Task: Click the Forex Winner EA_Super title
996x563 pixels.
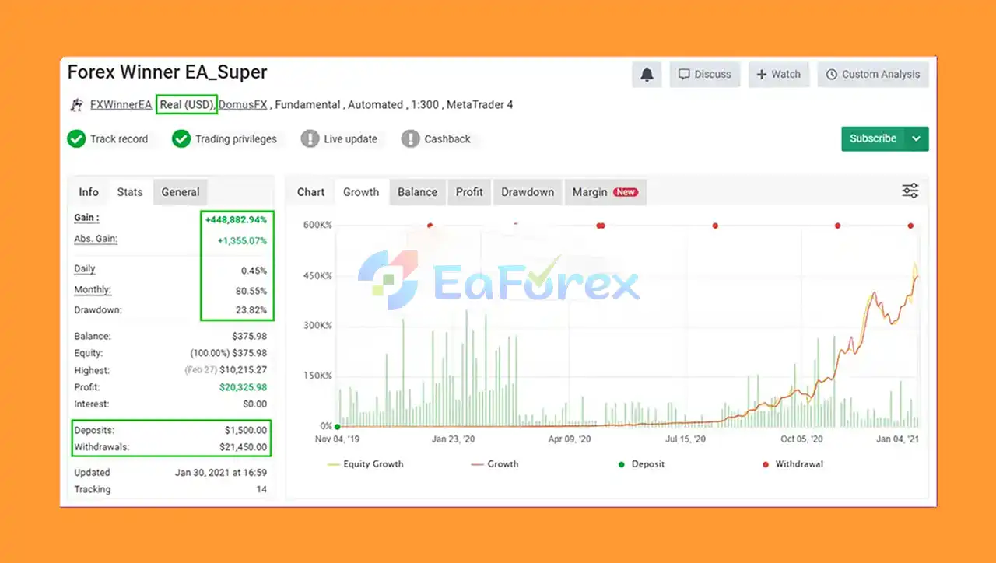Action: click(x=167, y=72)
